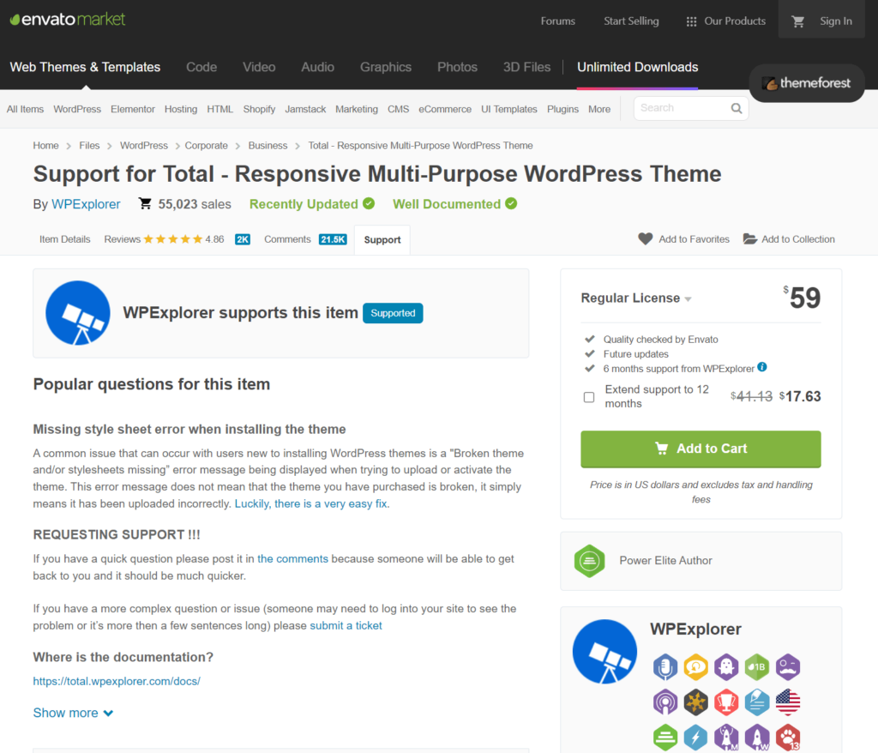Screen dimensions: 878x753
Task: Open the Code marketplace menu
Action: pos(201,67)
